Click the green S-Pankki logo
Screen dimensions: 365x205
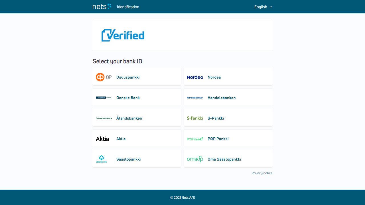[195, 118]
